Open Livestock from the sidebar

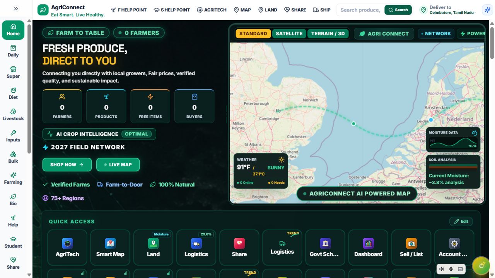click(13, 115)
